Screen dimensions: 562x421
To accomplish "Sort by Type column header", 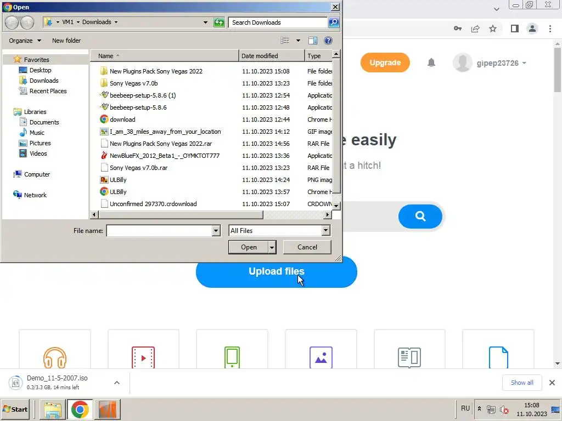I will point(319,56).
